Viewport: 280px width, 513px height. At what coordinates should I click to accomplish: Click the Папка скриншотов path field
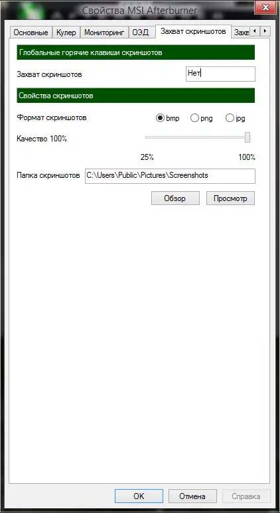(170, 176)
